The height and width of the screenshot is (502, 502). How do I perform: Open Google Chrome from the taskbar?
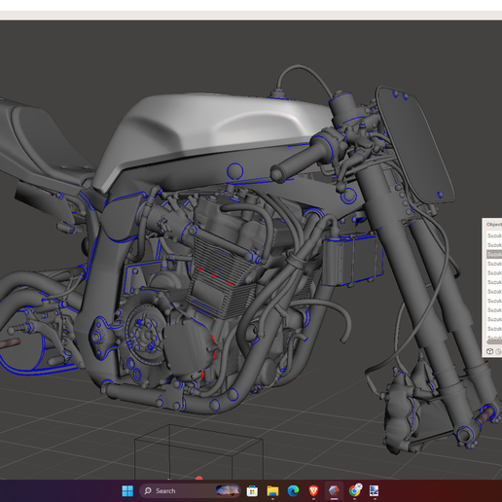[x=355, y=490]
